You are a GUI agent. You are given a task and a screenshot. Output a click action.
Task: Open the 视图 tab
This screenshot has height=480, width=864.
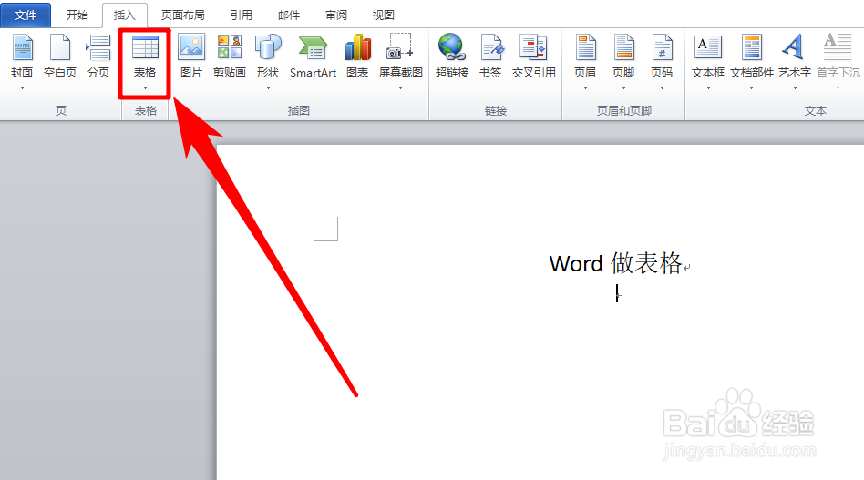pyautogui.click(x=384, y=15)
